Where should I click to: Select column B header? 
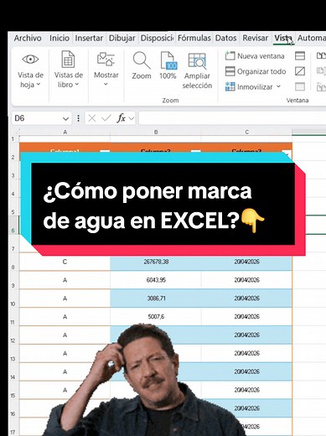click(x=156, y=132)
